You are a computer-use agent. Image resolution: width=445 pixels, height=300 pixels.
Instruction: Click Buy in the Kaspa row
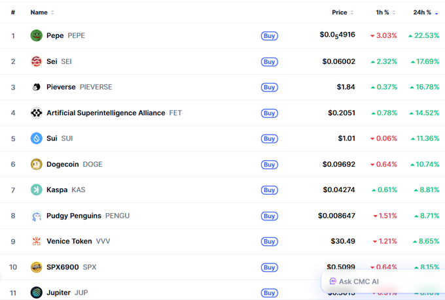pos(270,190)
